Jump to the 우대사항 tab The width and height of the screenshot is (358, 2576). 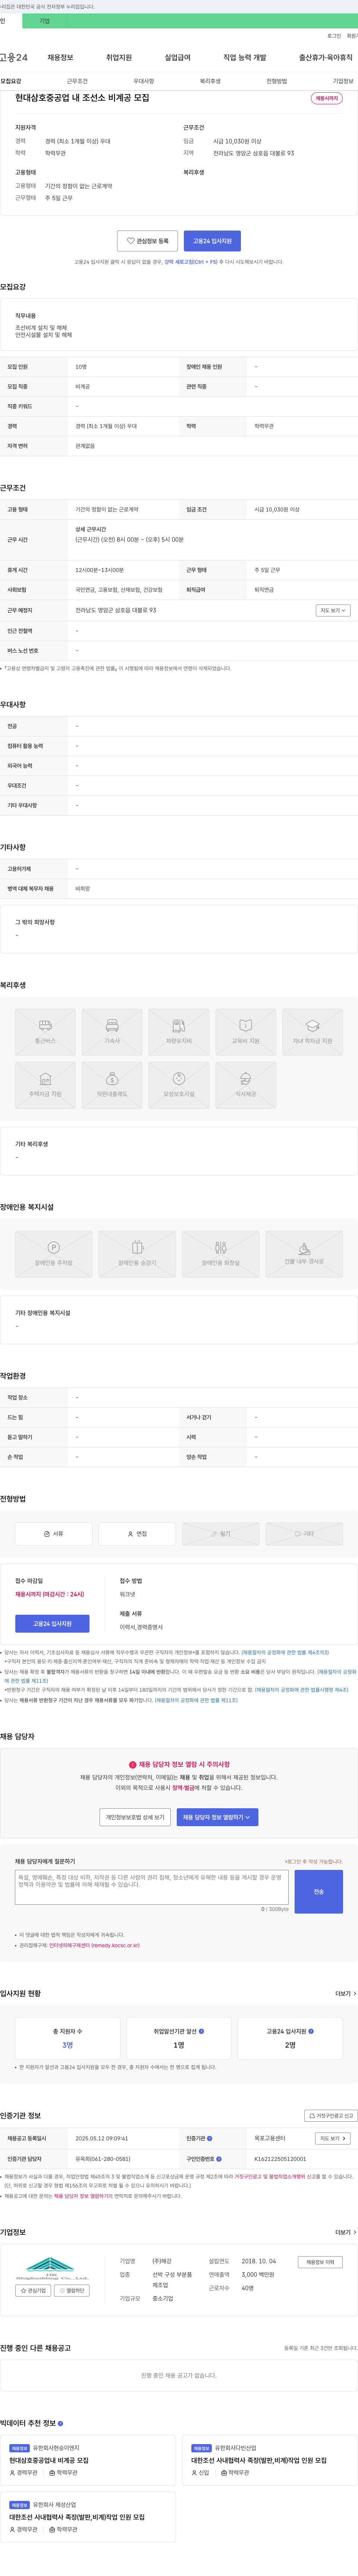click(144, 81)
